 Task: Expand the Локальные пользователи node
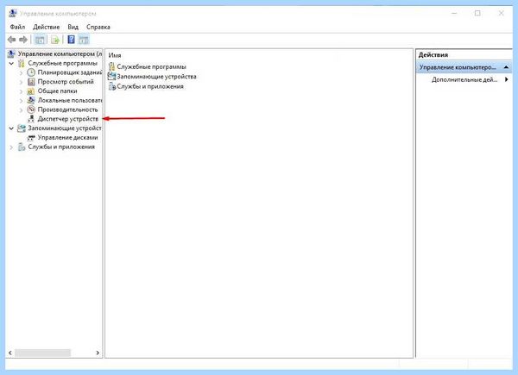tap(21, 100)
